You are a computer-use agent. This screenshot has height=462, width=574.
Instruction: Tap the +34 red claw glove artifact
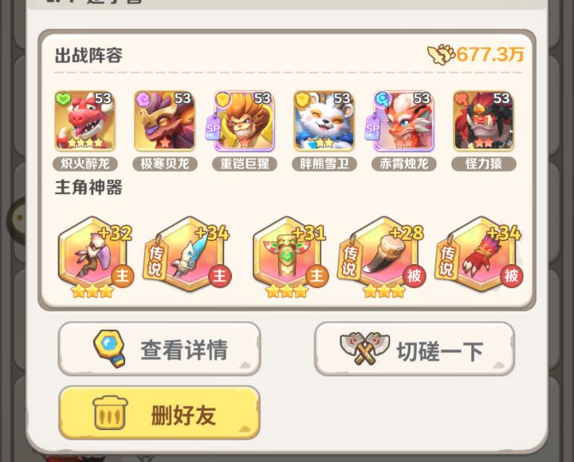(x=480, y=254)
